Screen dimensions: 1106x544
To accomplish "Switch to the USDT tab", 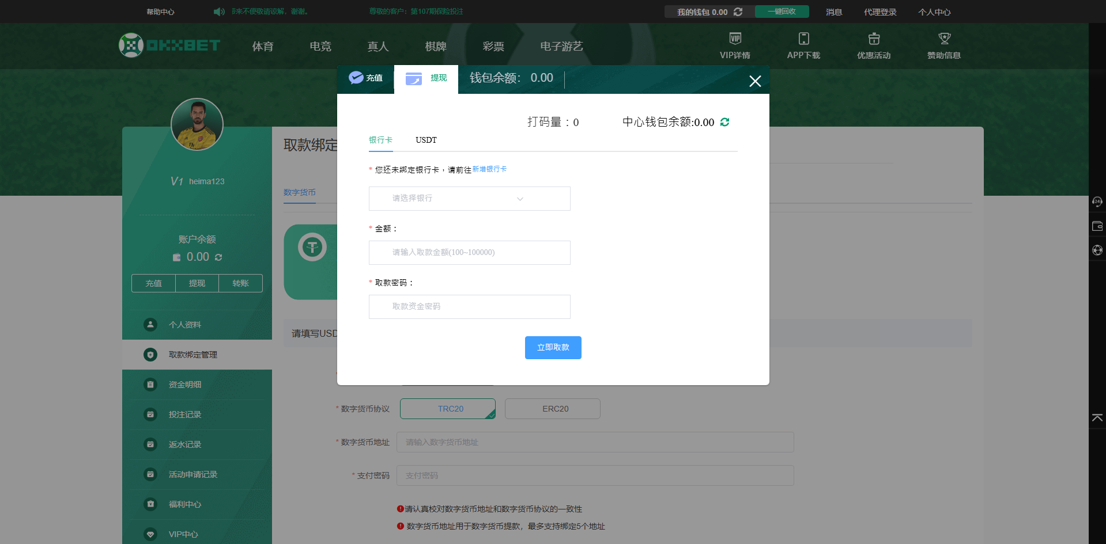I will click(x=426, y=140).
